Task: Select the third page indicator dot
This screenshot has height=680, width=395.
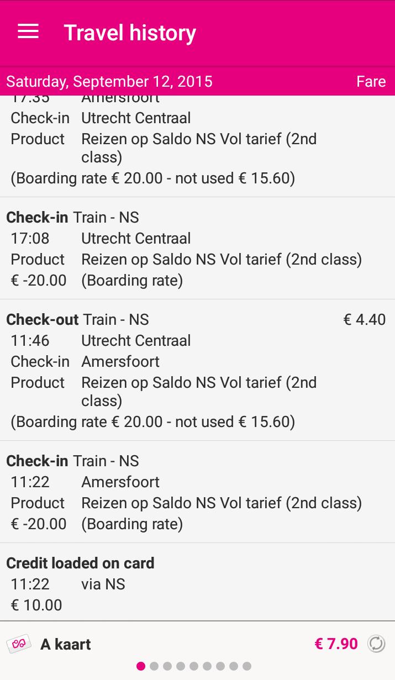Action: pyautogui.click(x=167, y=666)
